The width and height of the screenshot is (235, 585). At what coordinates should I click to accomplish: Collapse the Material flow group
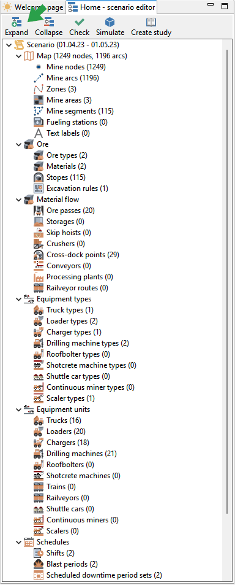tap(19, 200)
